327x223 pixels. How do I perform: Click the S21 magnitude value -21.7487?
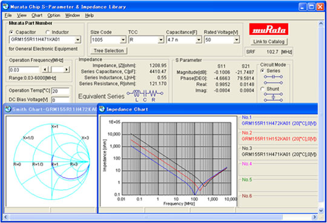[x=245, y=72]
